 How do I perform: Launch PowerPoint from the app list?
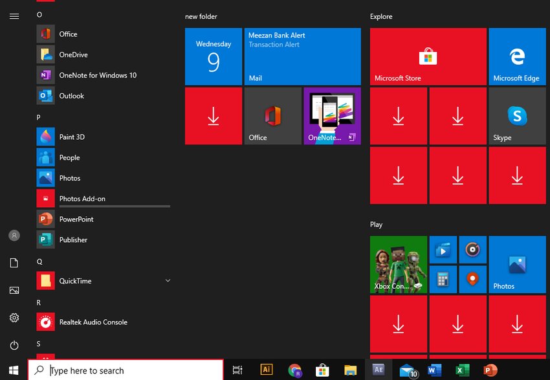tap(104, 219)
